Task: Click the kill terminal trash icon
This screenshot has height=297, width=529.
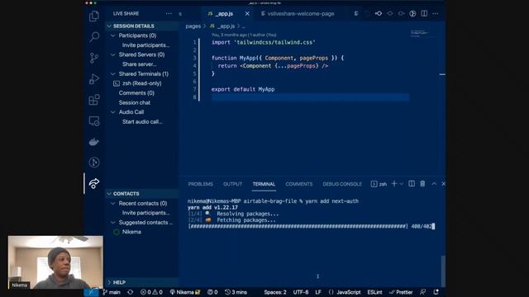Action: point(422,184)
